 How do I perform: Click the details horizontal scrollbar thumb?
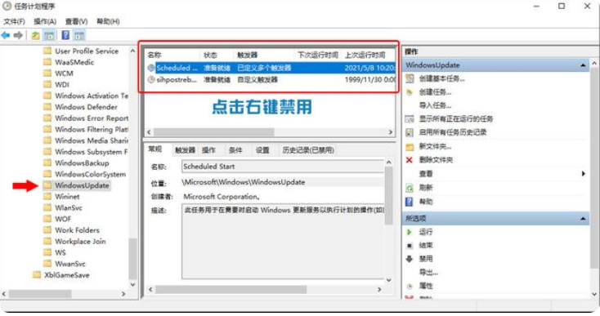pos(231,290)
